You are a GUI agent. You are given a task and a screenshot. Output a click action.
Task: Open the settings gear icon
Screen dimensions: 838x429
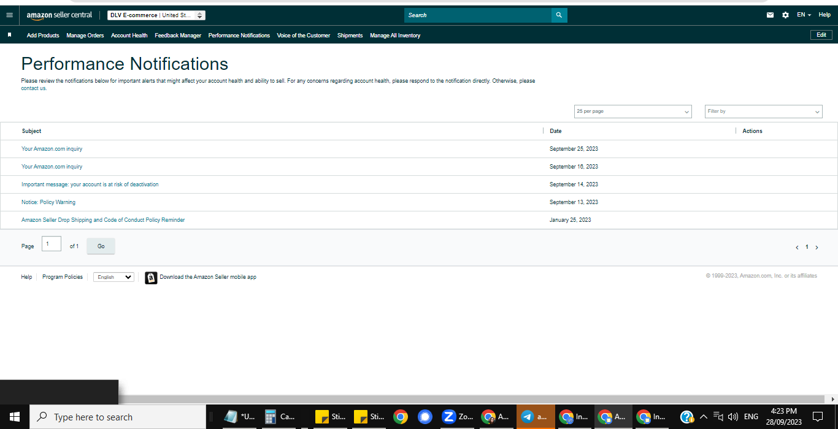[x=786, y=15]
